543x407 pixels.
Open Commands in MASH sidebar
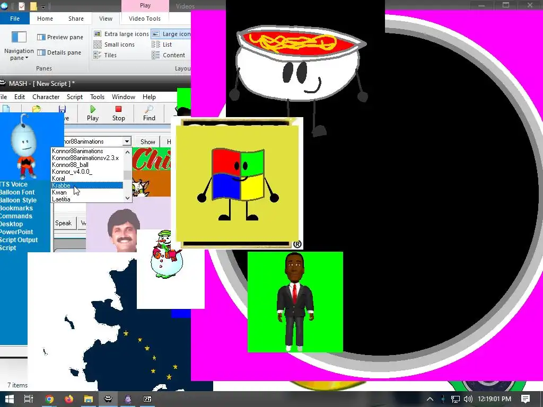click(x=16, y=216)
